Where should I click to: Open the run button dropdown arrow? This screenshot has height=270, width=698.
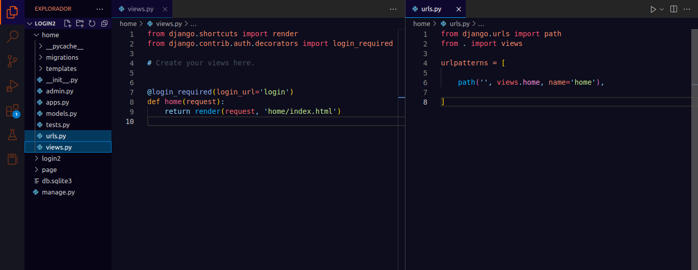pos(662,9)
